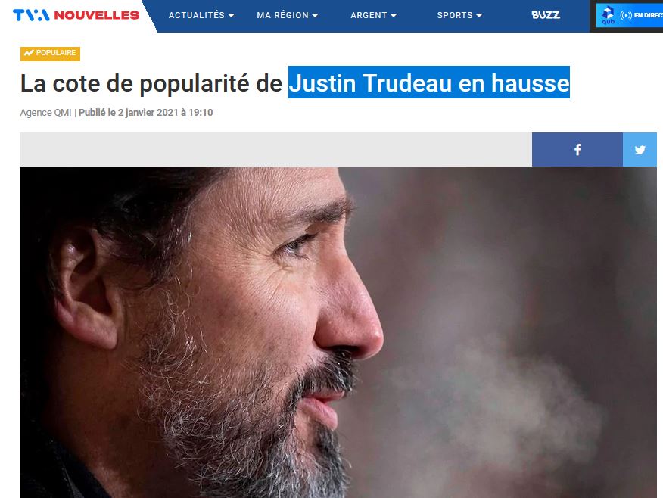Select the Sports menu label
The image size is (663, 498).
(x=455, y=15)
